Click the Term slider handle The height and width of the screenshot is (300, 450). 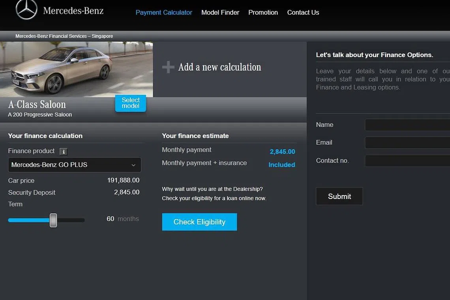[x=53, y=220]
